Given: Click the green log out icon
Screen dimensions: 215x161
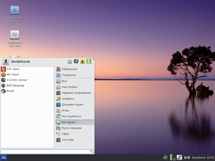Looking at the screenshot, I should (x=89, y=61).
